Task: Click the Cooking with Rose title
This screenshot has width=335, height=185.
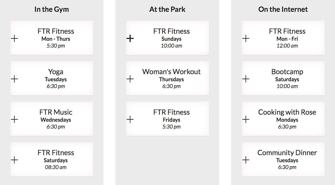Action: pyautogui.click(x=287, y=112)
